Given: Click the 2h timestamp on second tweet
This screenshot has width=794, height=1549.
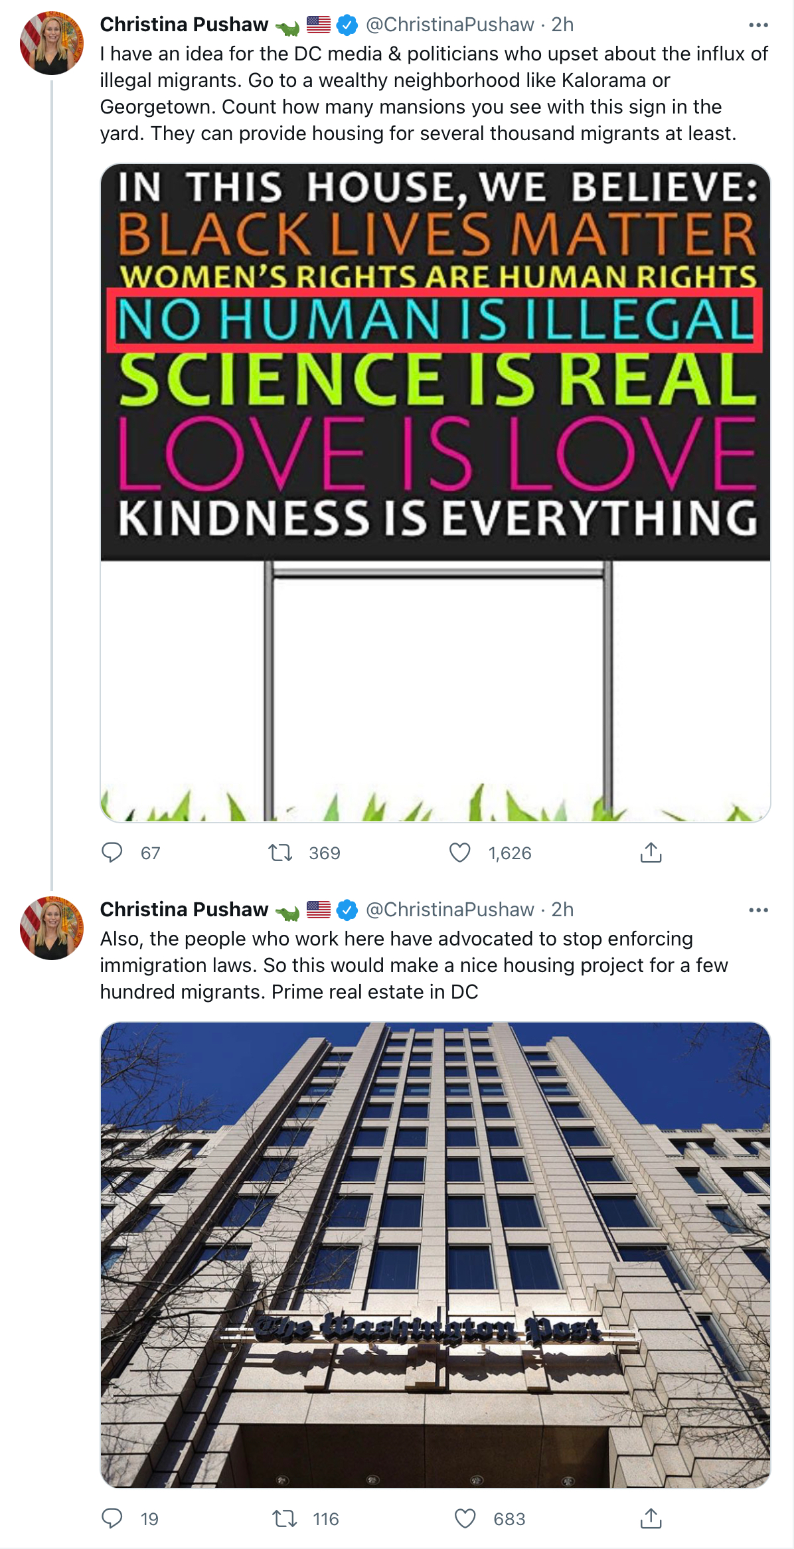Looking at the screenshot, I should tap(562, 910).
